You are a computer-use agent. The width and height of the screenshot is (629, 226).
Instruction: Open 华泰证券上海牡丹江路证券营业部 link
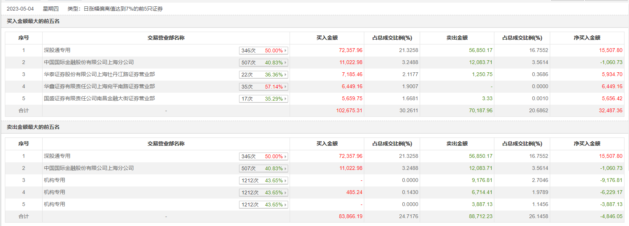(x=99, y=74)
